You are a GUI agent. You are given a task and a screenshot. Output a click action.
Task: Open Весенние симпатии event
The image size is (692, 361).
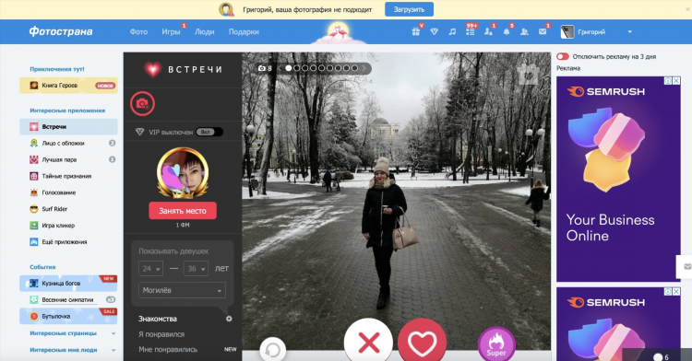coord(68,300)
